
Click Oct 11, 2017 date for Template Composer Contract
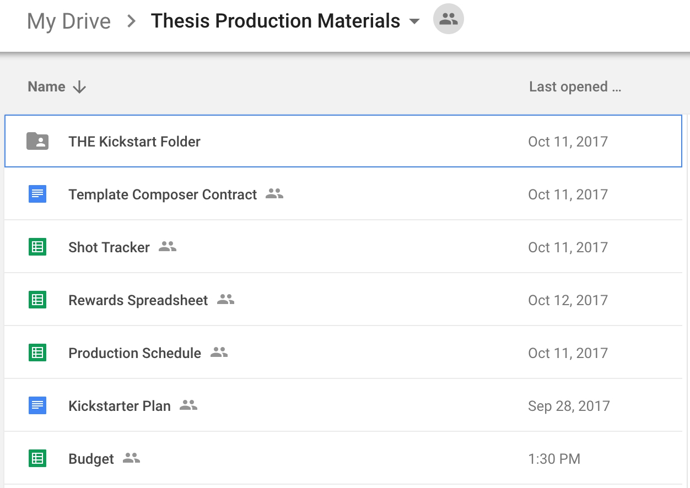pyautogui.click(x=568, y=194)
